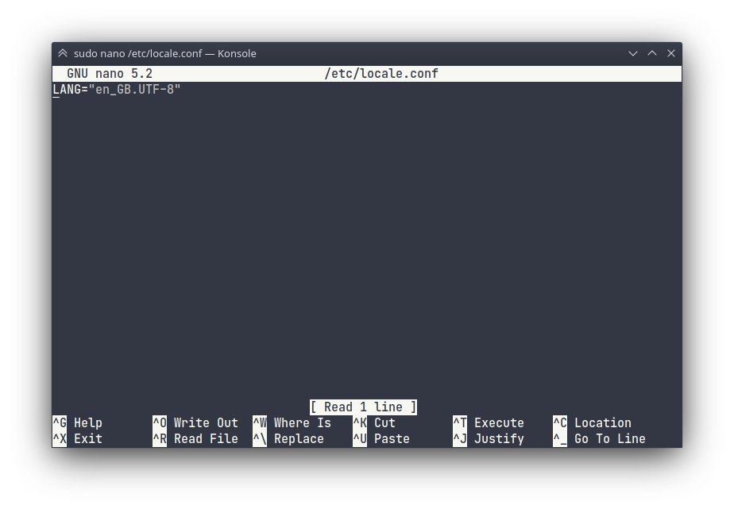734x509 pixels.
Task: Click the LANG="en_GB.UTF-8" line
Action: pos(117,90)
